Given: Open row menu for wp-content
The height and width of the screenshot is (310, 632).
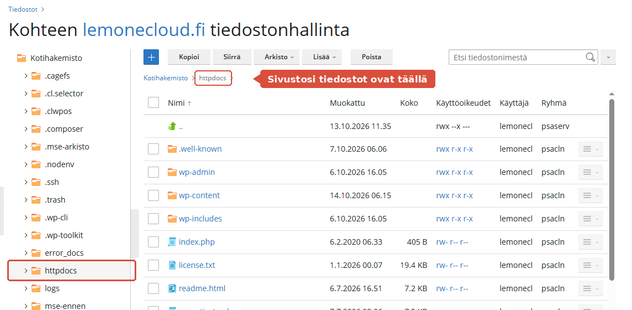Looking at the screenshot, I should click(590, 195).
